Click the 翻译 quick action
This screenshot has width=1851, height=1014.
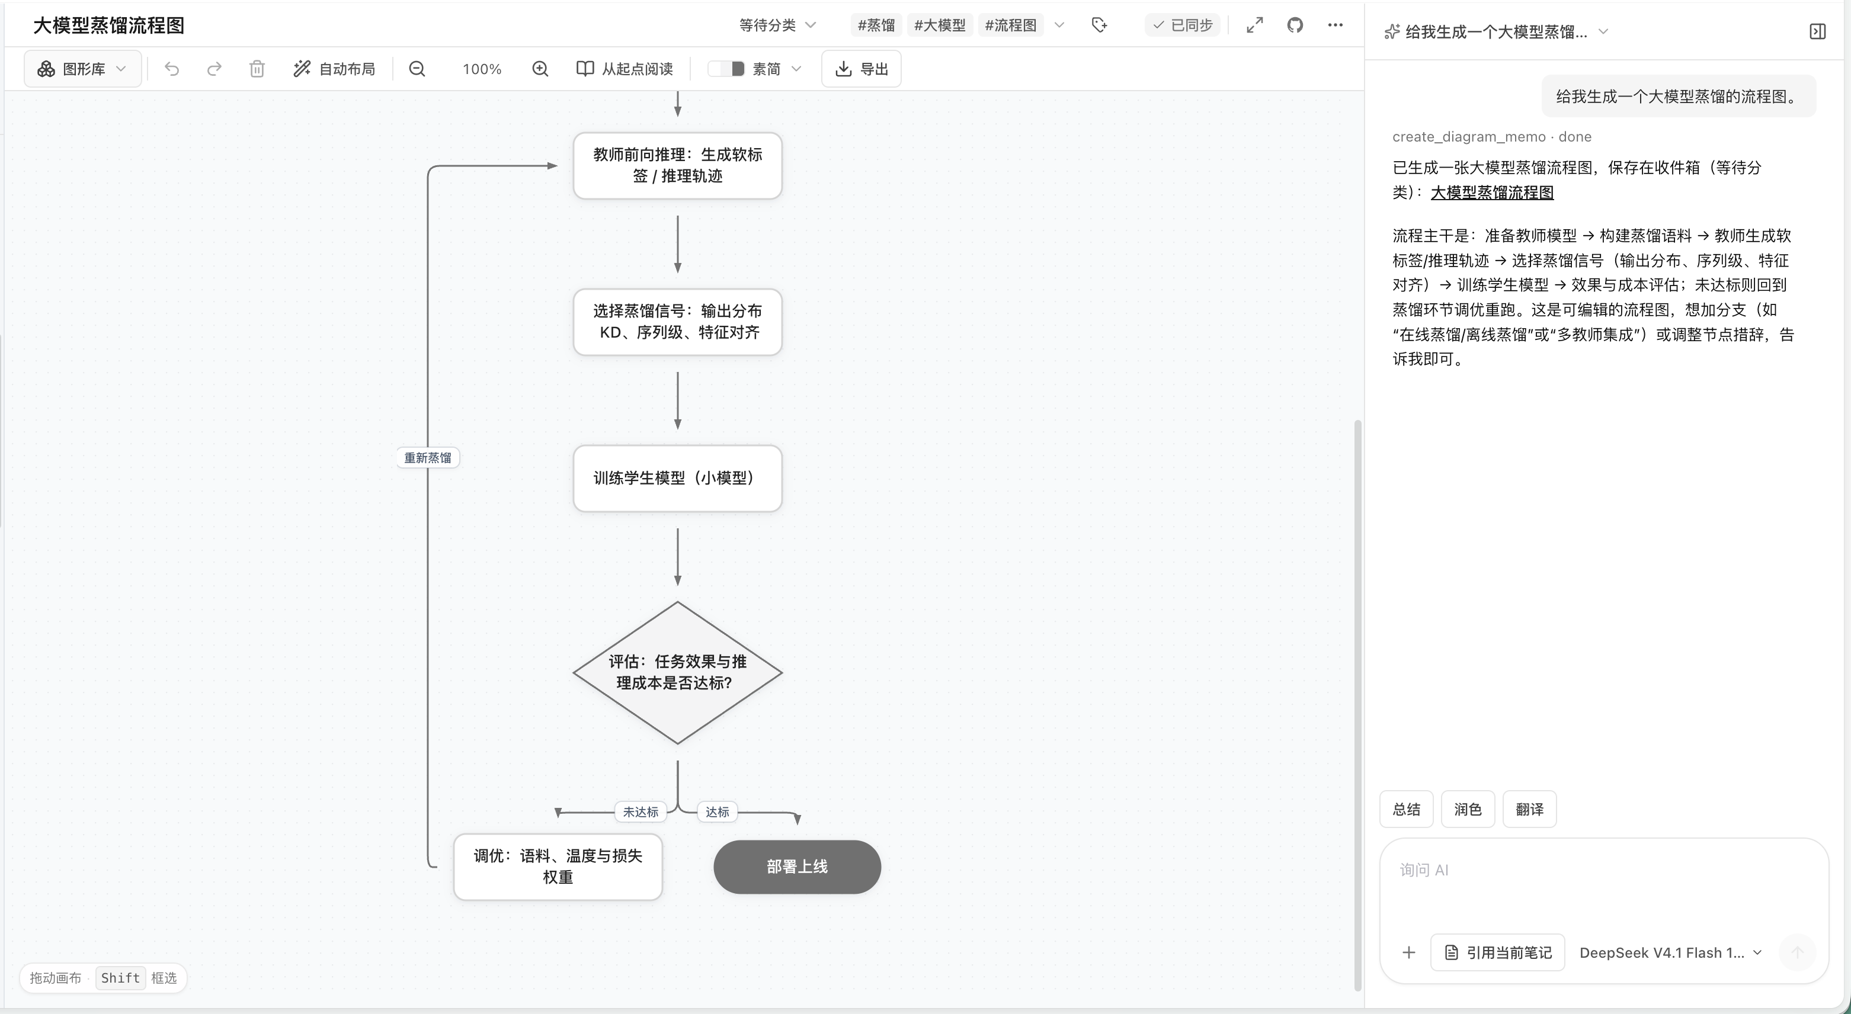coord(1530,809)
